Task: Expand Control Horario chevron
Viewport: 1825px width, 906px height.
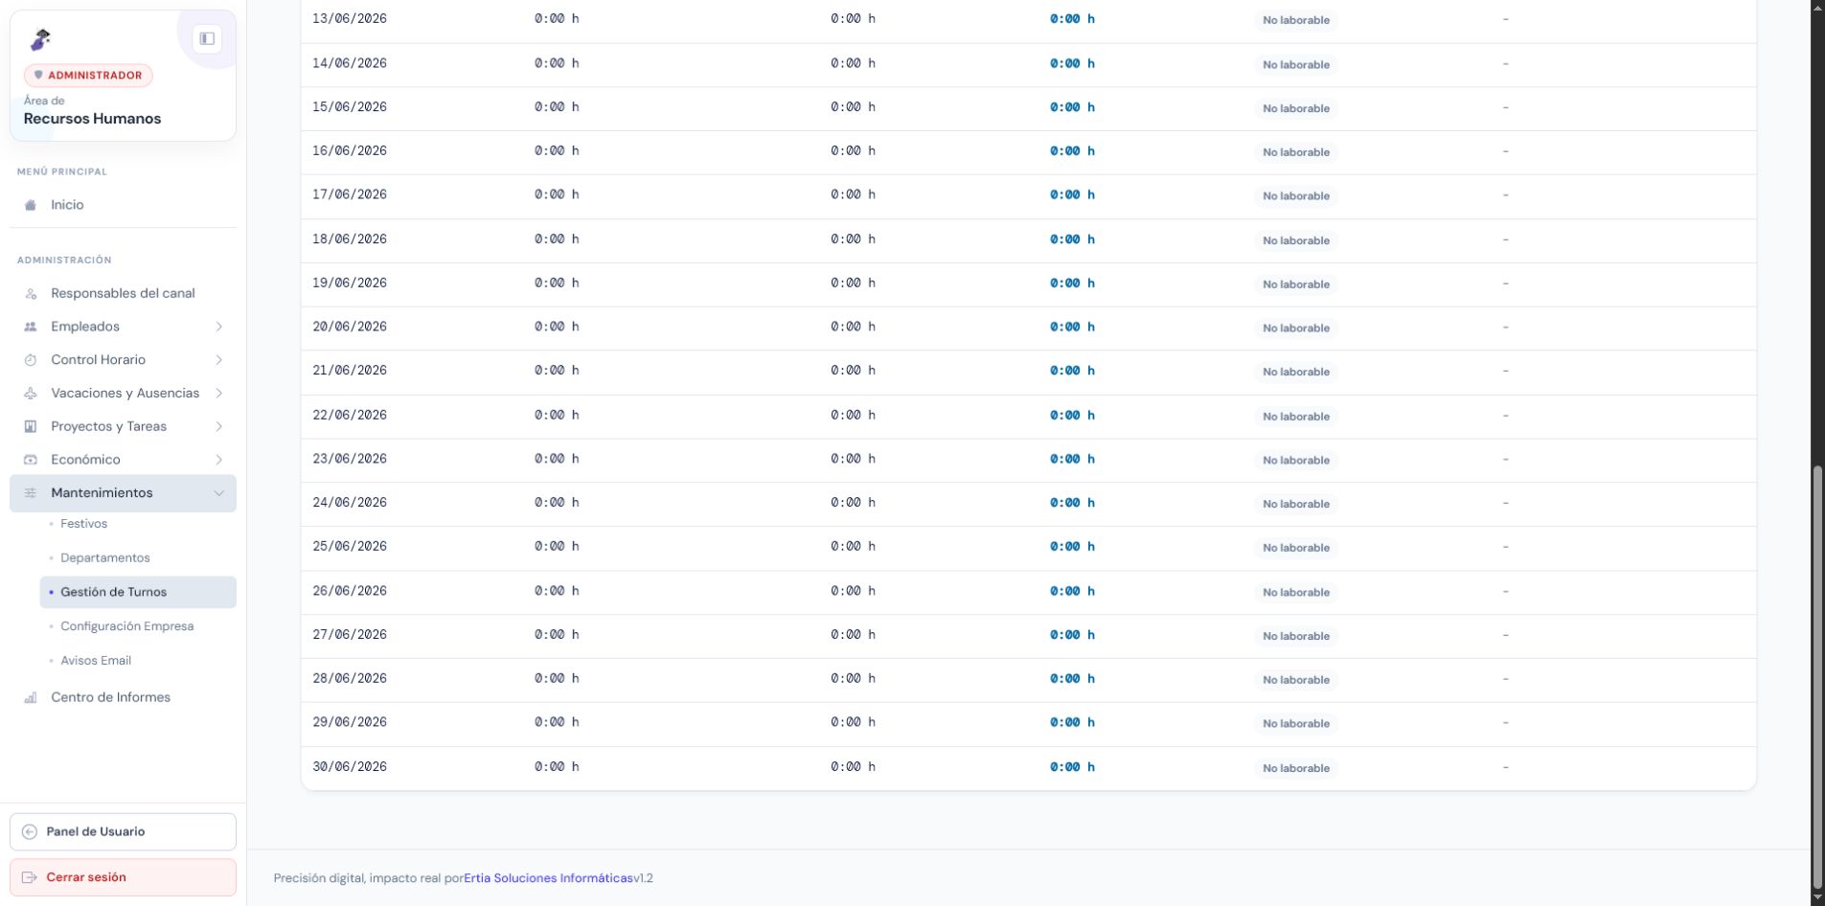Action: coord(218,360)
